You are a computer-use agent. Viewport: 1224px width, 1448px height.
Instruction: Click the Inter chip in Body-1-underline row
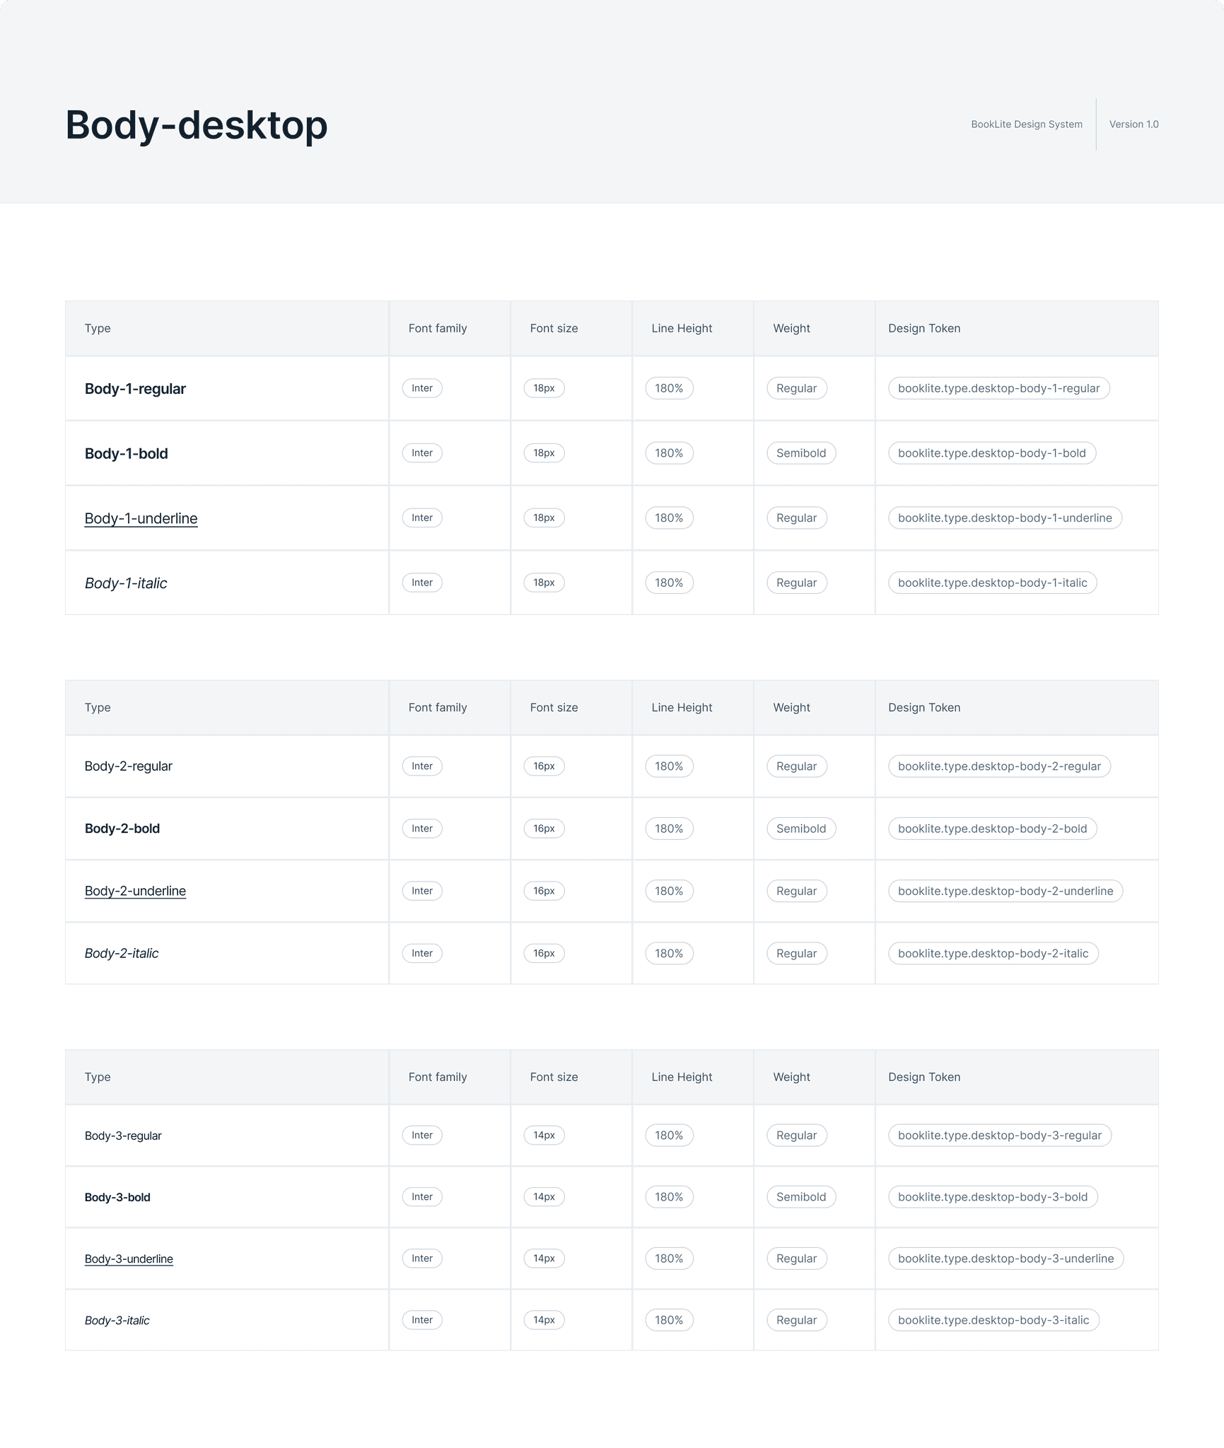pos(422,518)
